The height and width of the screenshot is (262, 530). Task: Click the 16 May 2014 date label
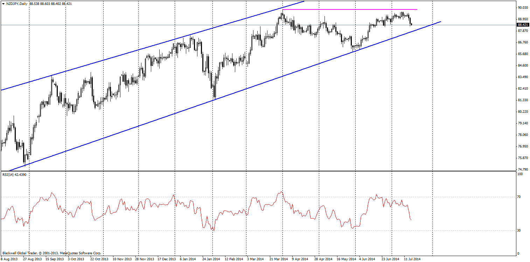click(x=346, y=259)
